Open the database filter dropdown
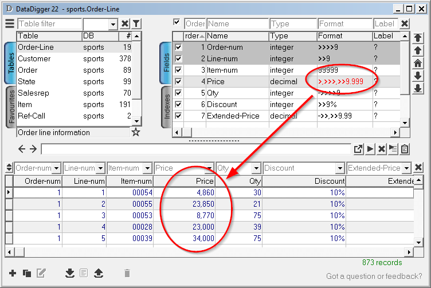The height and width of the screenshot is (288, 431). [x=112, y=23]
